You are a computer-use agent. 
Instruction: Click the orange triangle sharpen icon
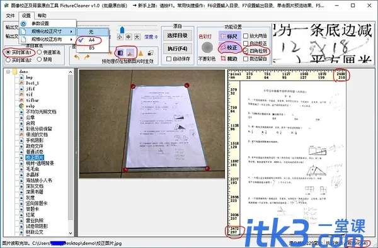[140, 53]
